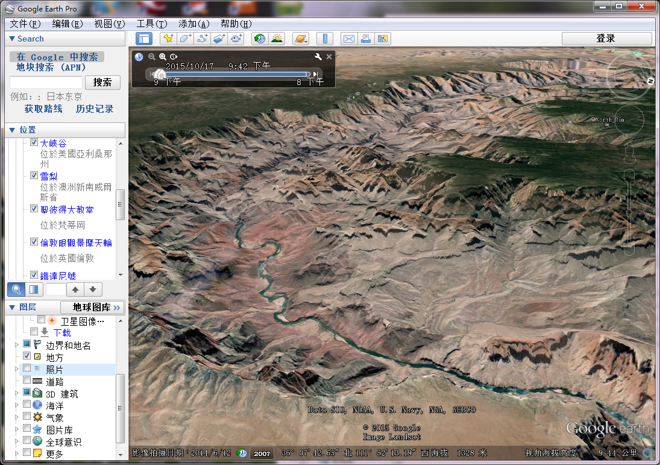Screen dimensions: 660x465
Task: Move selected place up with arrow
Action: pyautogui.click(x=75, y=289)
